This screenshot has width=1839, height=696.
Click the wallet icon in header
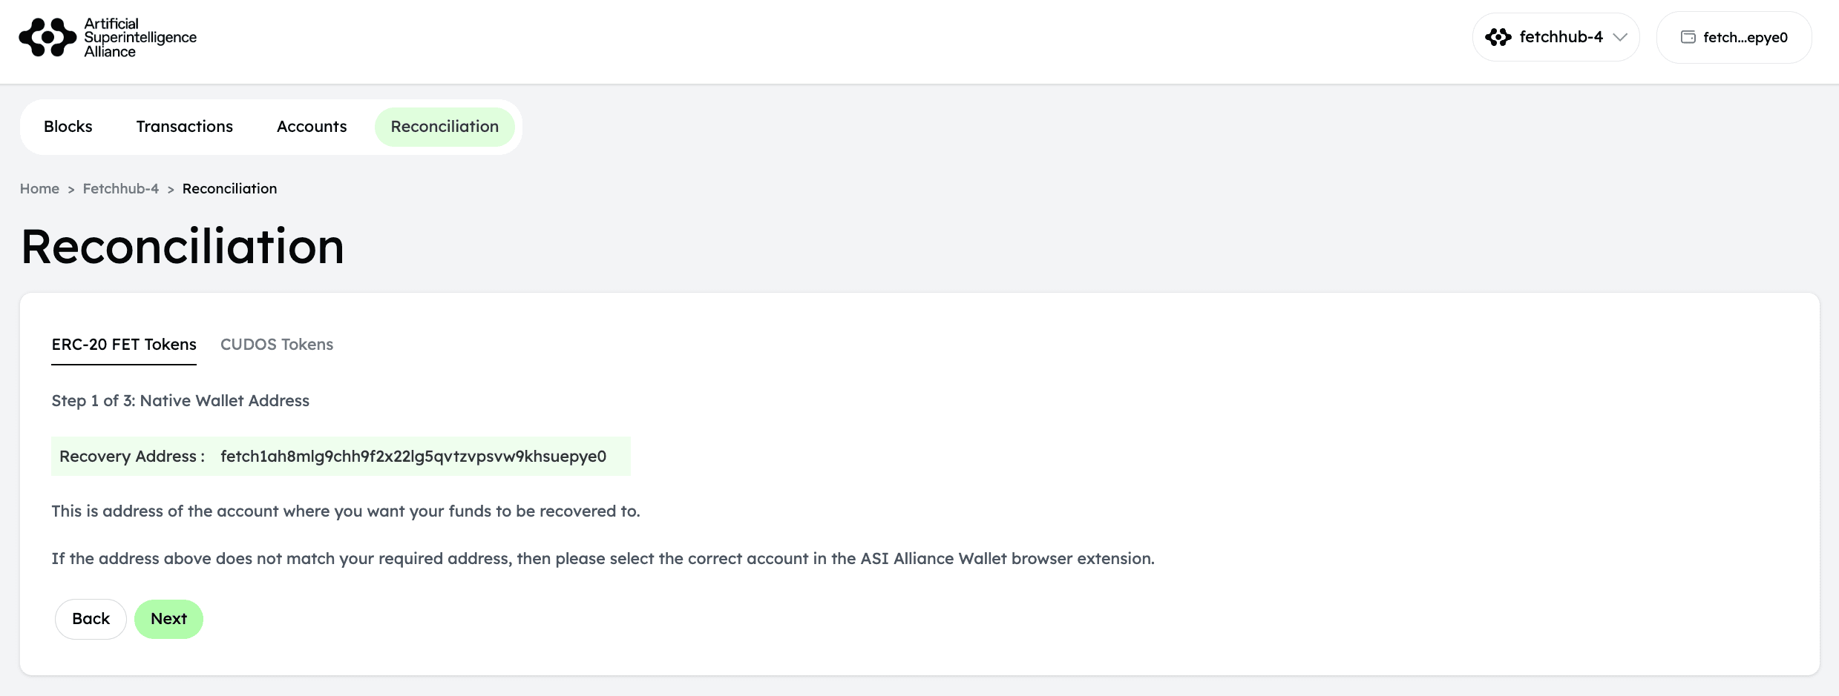1688,37
